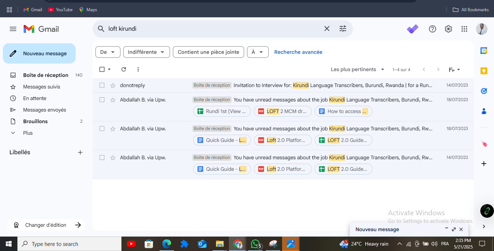Open the three-dot more actions menu

pos(138,69)
